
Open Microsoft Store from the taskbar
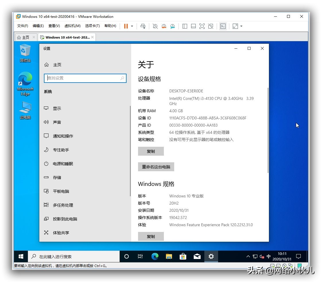(183, 256)
